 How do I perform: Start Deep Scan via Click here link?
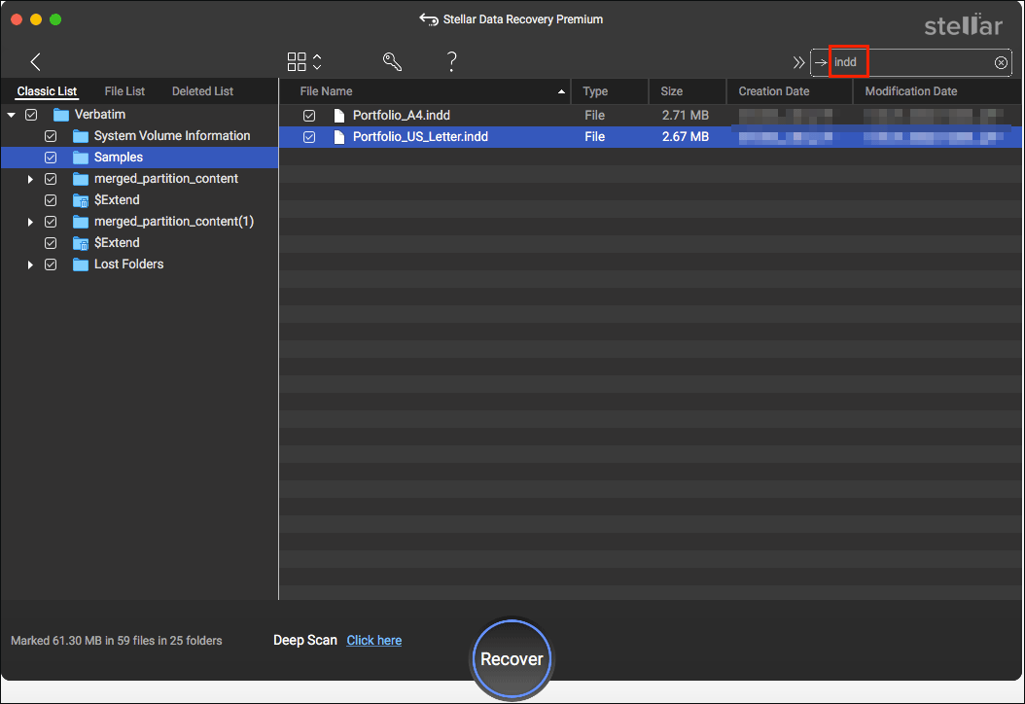(373, 641)
